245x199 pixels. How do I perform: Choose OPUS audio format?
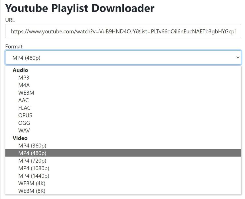click(25, 115)
